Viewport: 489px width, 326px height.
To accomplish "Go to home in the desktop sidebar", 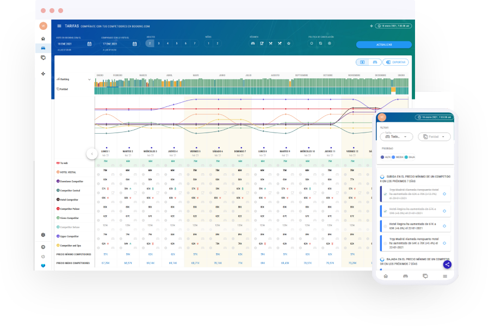I will click(x=43, y=39).
